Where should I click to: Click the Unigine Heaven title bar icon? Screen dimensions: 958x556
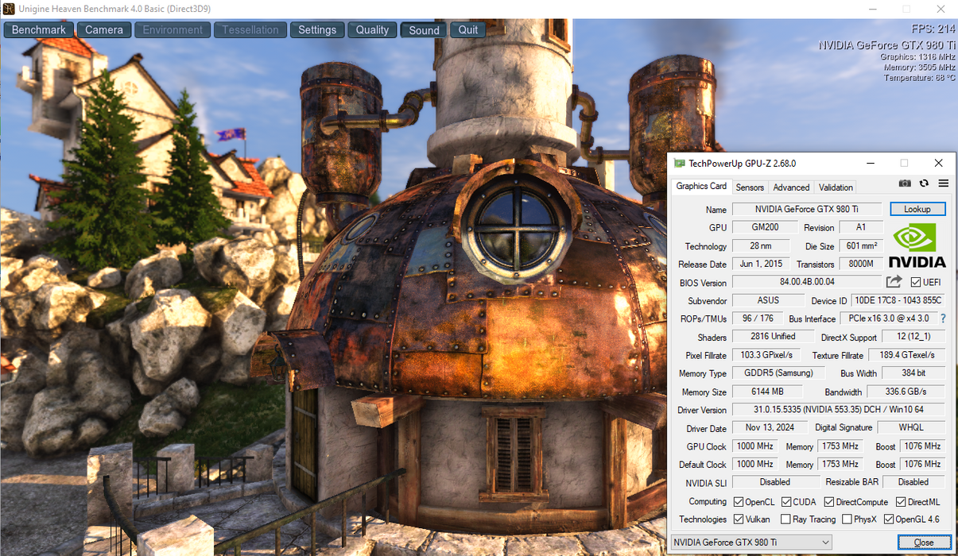(8, 9)
